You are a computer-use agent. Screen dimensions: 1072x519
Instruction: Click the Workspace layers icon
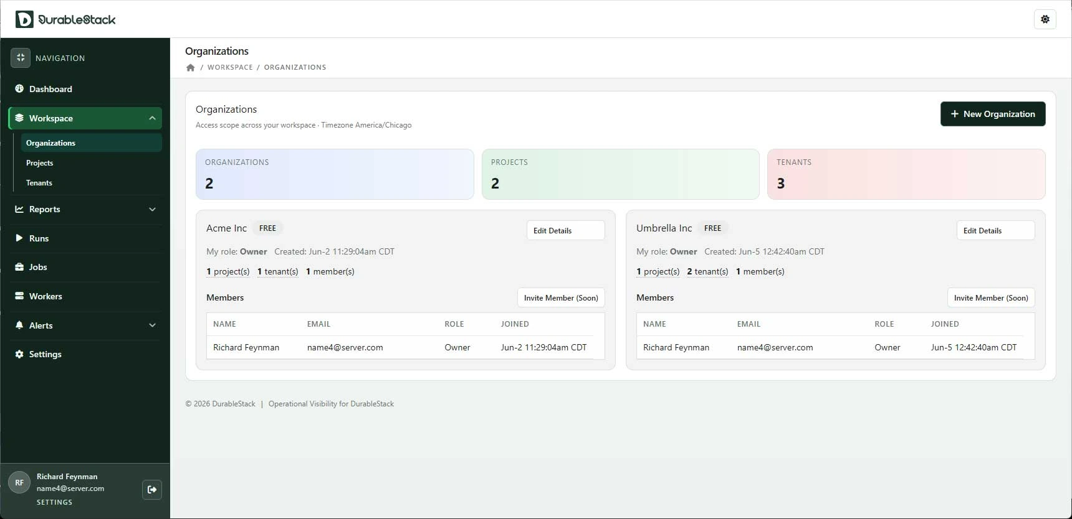19,118
